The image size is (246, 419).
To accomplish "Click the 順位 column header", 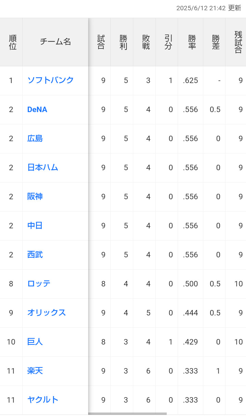I will (13, 42).
